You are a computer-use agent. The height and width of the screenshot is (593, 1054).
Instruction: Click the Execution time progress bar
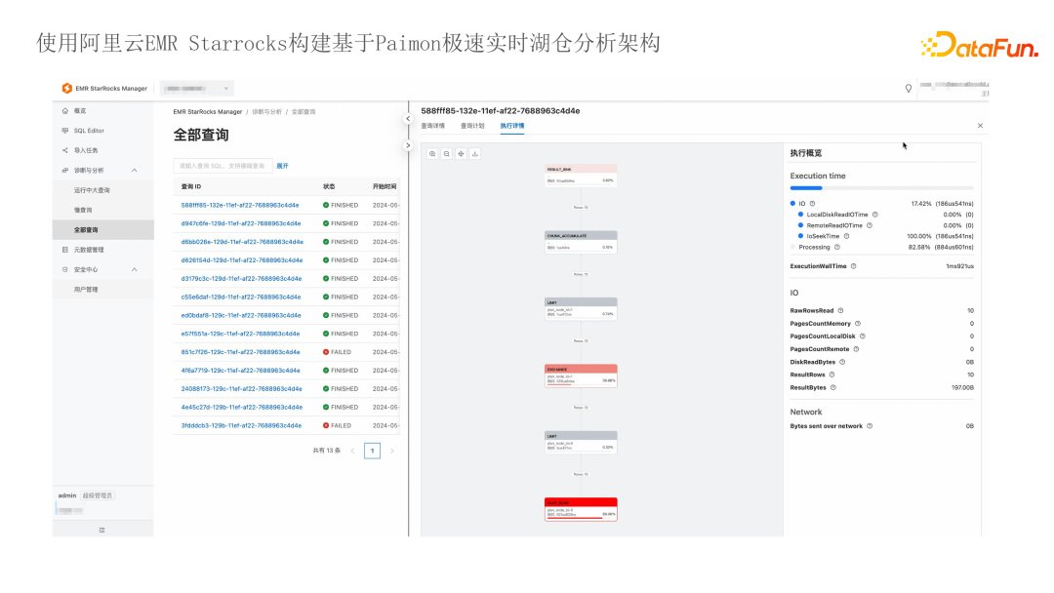[x=882, y=188]
